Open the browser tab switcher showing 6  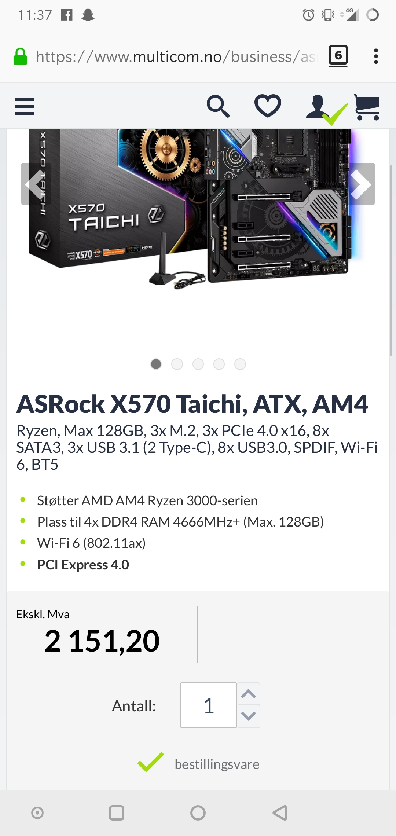(338, 56)
